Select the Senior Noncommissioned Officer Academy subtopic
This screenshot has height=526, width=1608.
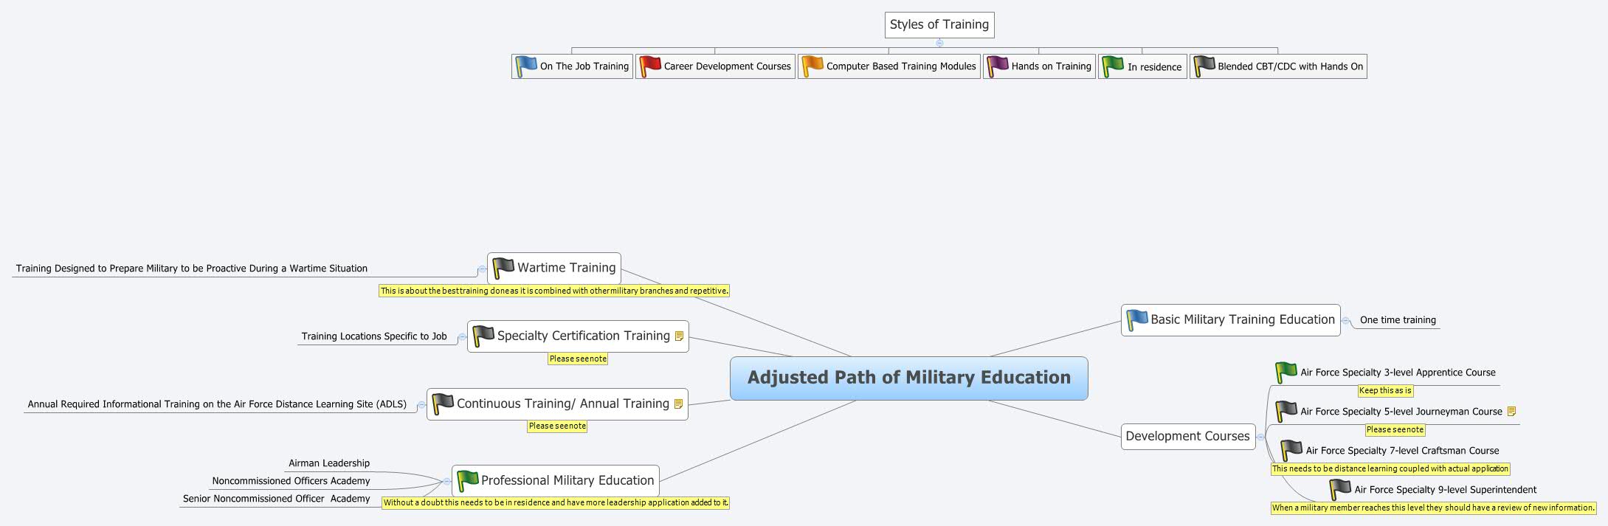(276, 499)
